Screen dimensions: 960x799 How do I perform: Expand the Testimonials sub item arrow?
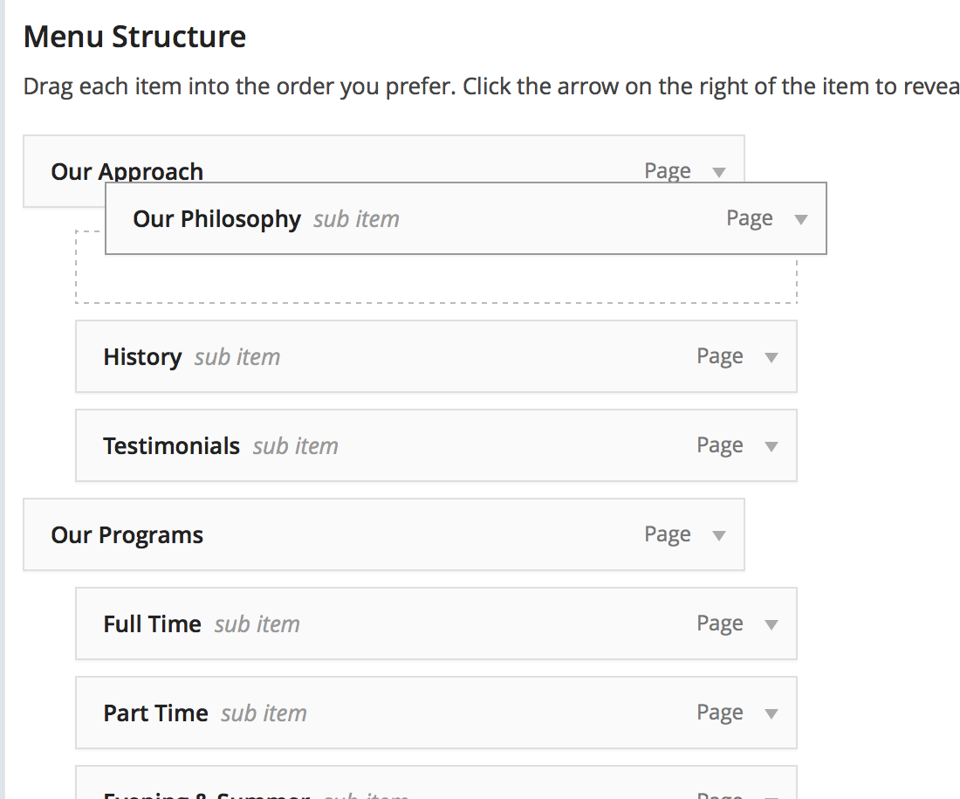[x=771, y=447]
